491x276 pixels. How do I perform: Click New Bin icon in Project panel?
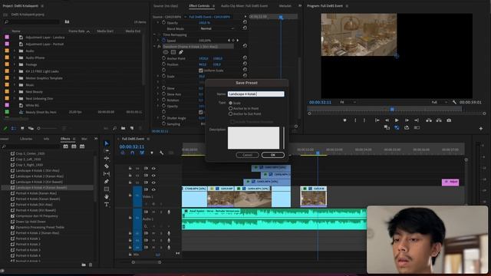click(123, 128)
